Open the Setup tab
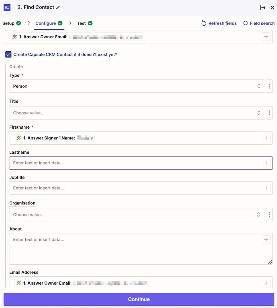This screenshot has width=277, height=308. click(x=12, y=23)
